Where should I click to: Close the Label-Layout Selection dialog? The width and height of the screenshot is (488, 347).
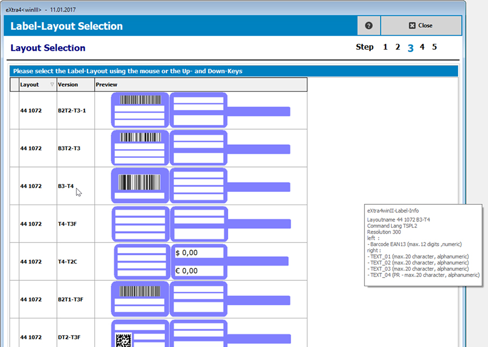pyautogui.click(x=421, y=25)
